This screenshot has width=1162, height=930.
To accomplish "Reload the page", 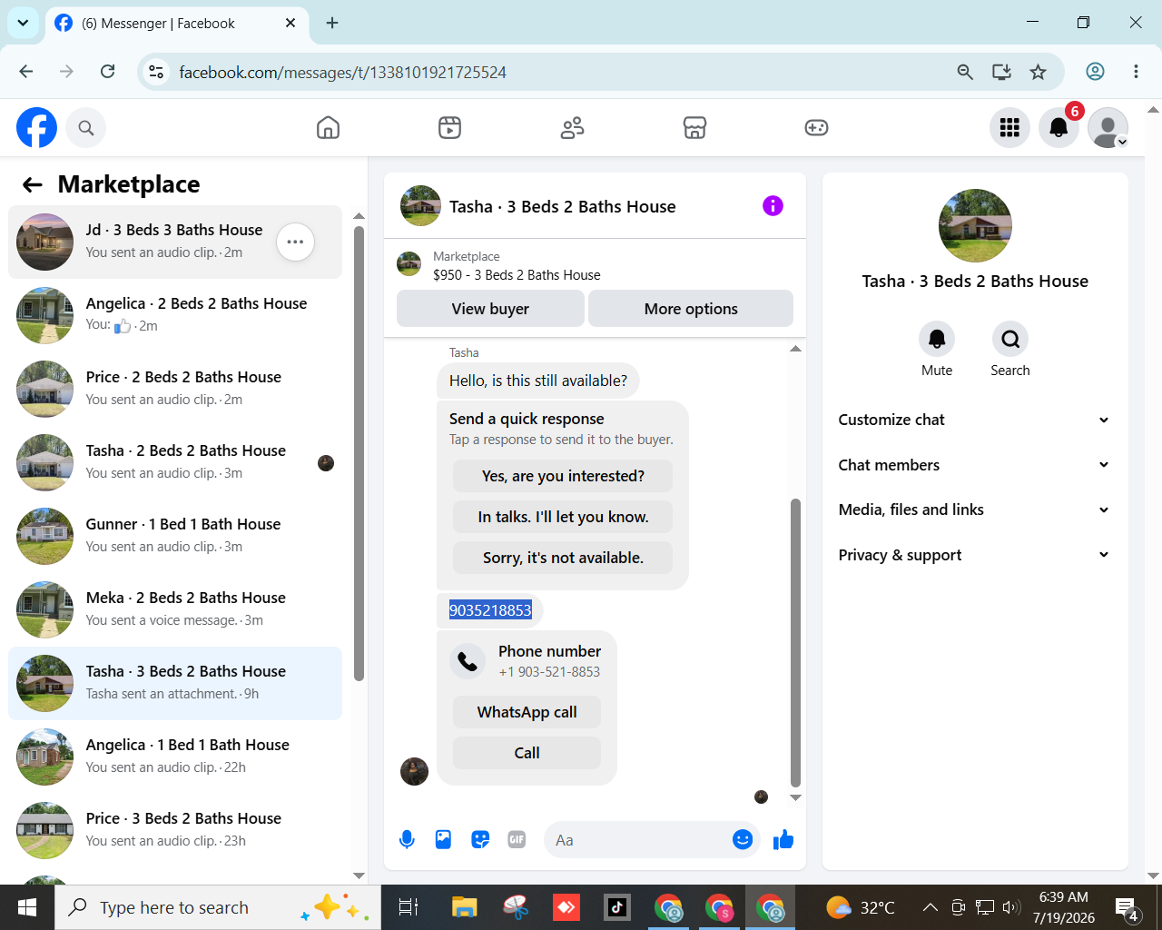I will [107, 71].
